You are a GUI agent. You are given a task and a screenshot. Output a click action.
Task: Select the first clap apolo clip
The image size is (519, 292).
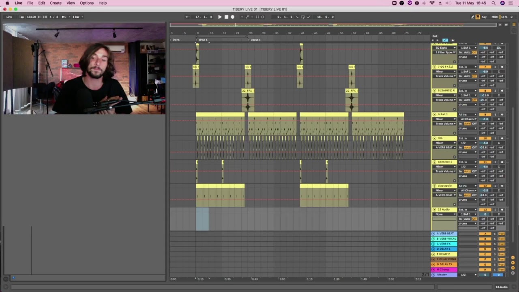[x=220, y=186]
